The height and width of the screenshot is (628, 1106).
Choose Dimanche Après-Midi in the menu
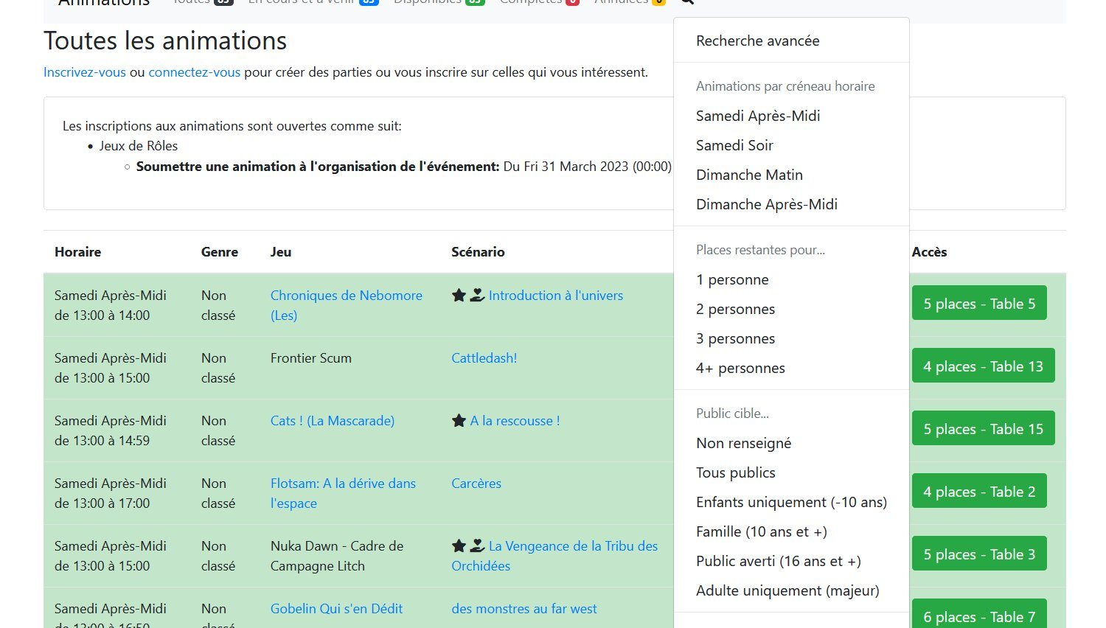[x=766, y=204]
